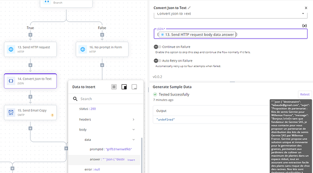Expand the headers entry
Screen dimensions: 313x173
[133, 120]
